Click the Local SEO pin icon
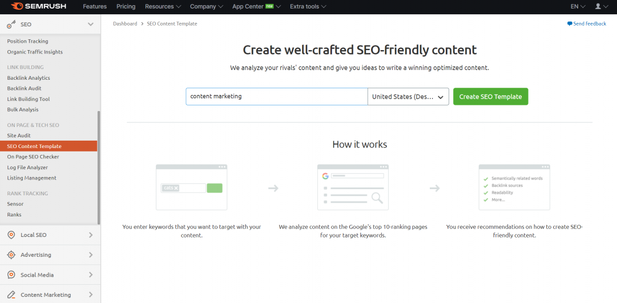 pos(11,235)
